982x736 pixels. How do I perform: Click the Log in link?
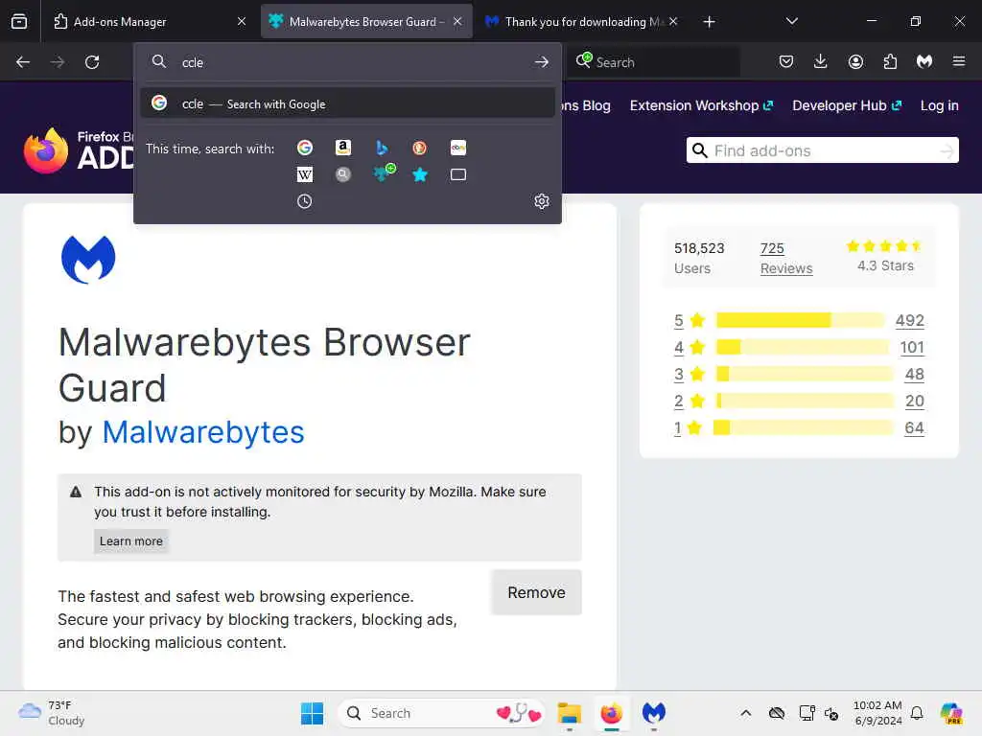click(939, 105)
